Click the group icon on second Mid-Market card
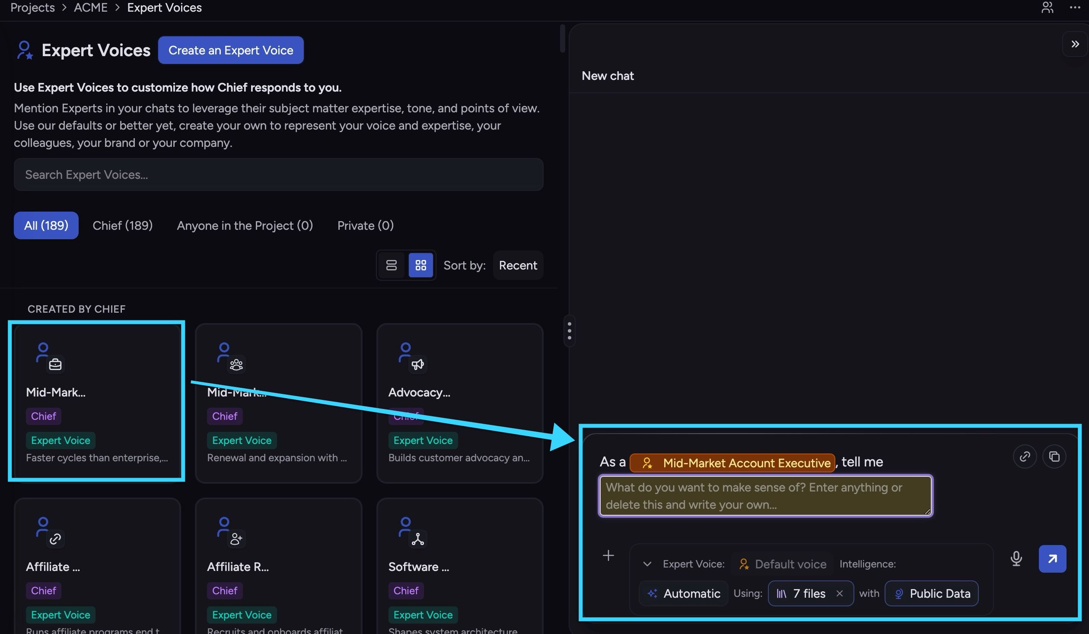 pyautogui.click(x=236, y=365)
